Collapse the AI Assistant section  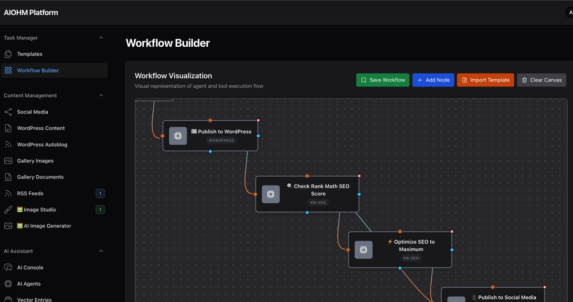(101, 251)
